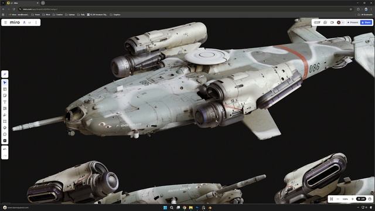Open the help icon bottom right
The height and width of the screenshot is (211, 375).
click(370, 199)
